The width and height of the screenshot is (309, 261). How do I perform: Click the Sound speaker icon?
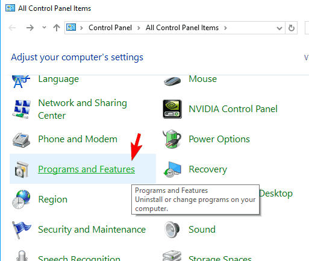point(172,230)
